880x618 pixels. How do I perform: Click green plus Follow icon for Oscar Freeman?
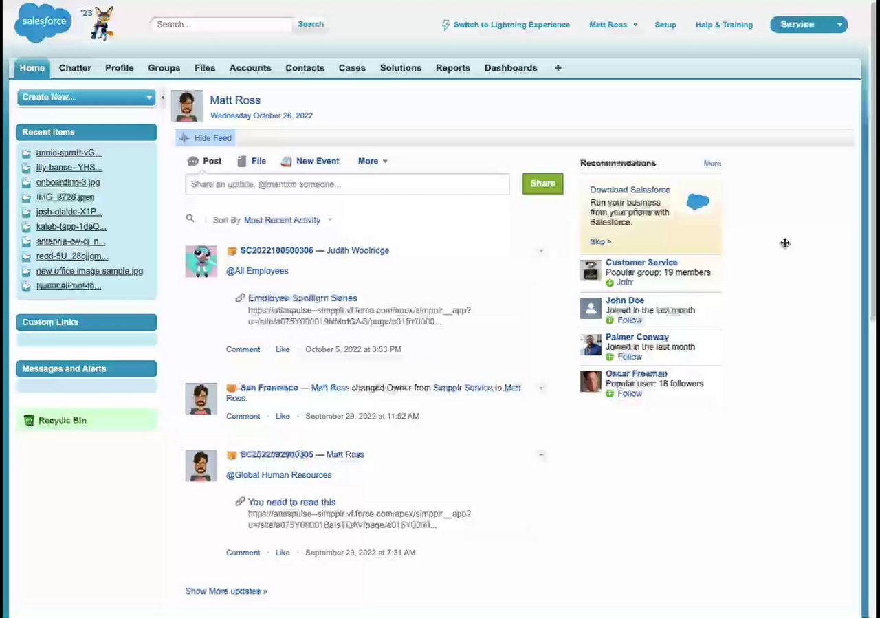point(610,393)
